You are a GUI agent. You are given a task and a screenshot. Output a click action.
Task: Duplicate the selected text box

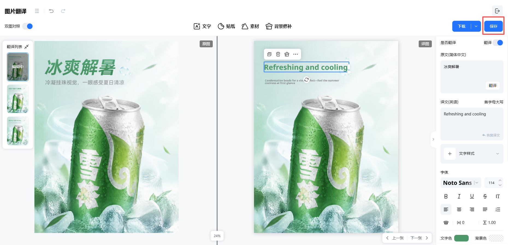point(269,54)
